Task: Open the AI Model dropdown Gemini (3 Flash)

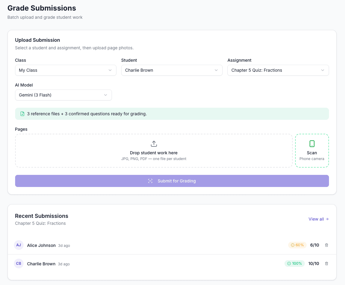Action: pyautogui.click(x=63, y=95)
